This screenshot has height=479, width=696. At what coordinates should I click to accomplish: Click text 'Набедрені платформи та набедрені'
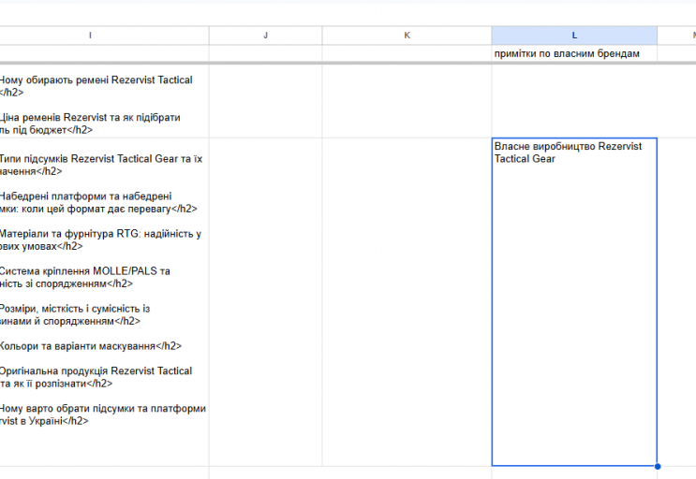point(85,196)
